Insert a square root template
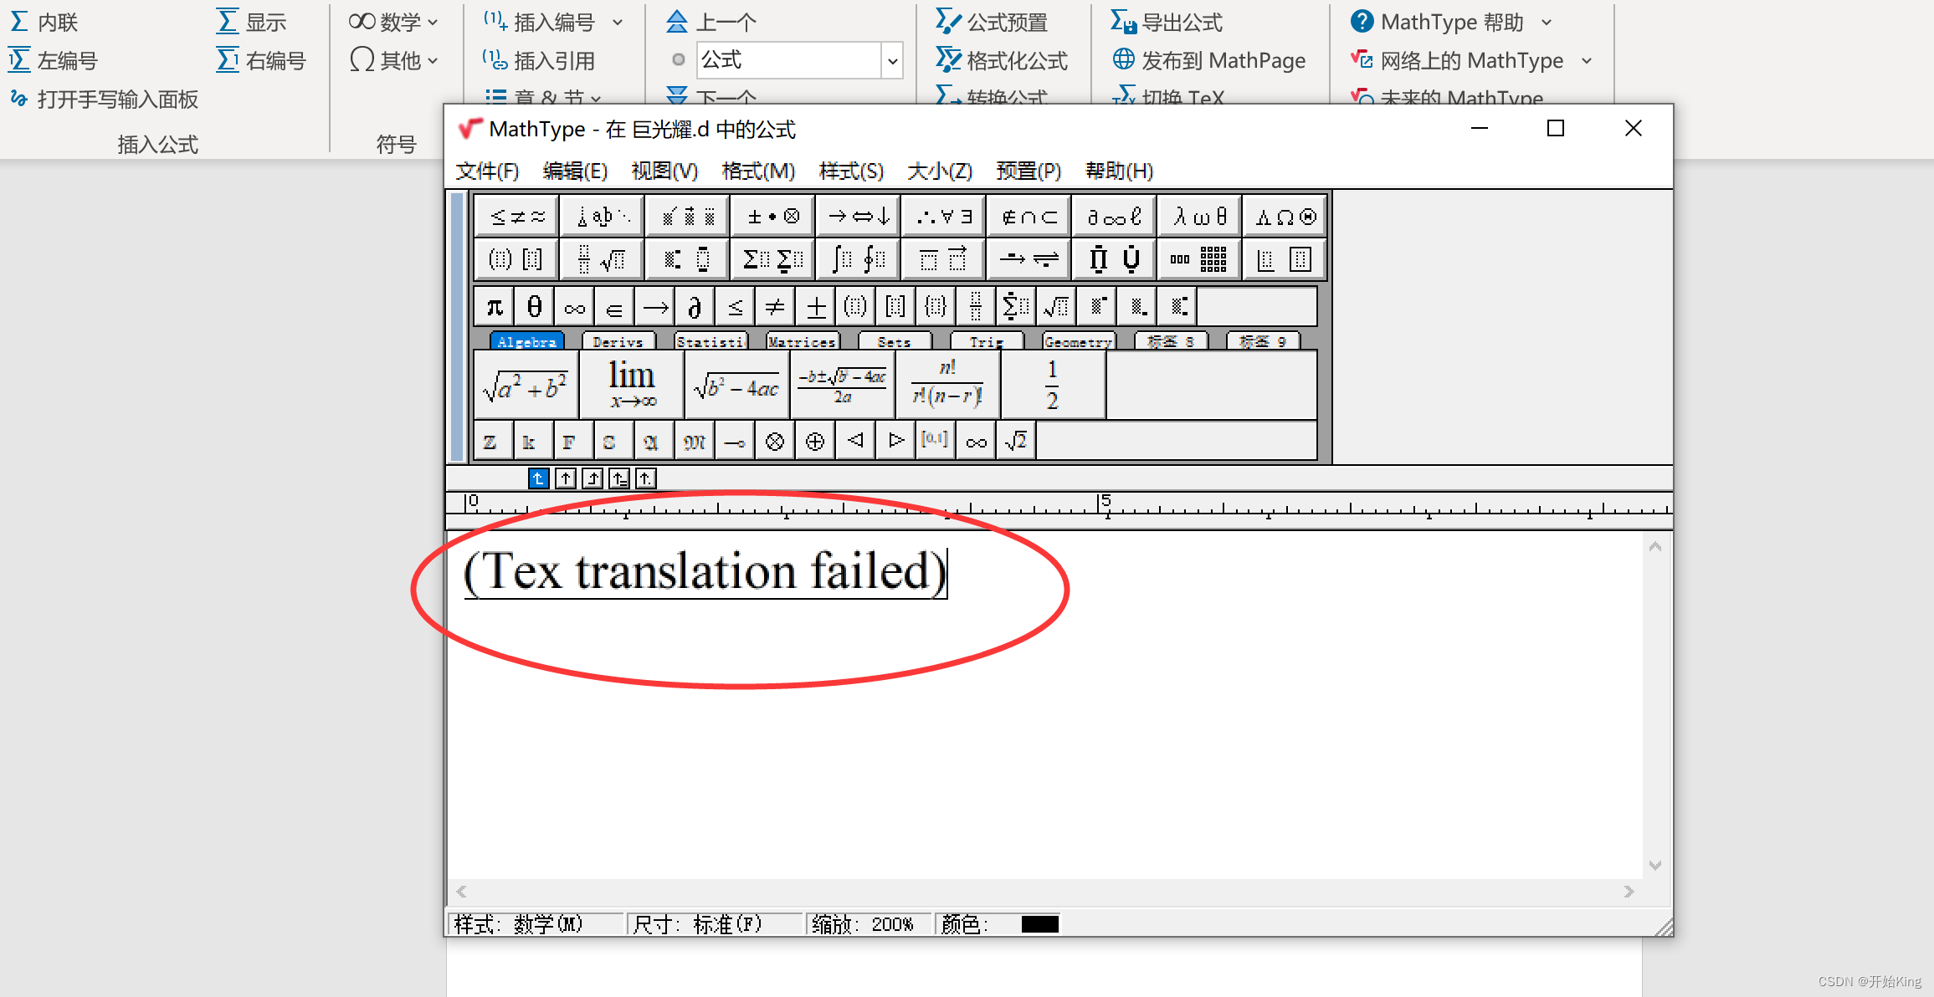The image size is (1934, 997). [1056, 306]
